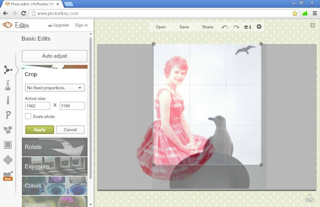The image size is (320, 207).
Task: Click the sidebar scrollbar down arrow
Action: tap(90, 204)
